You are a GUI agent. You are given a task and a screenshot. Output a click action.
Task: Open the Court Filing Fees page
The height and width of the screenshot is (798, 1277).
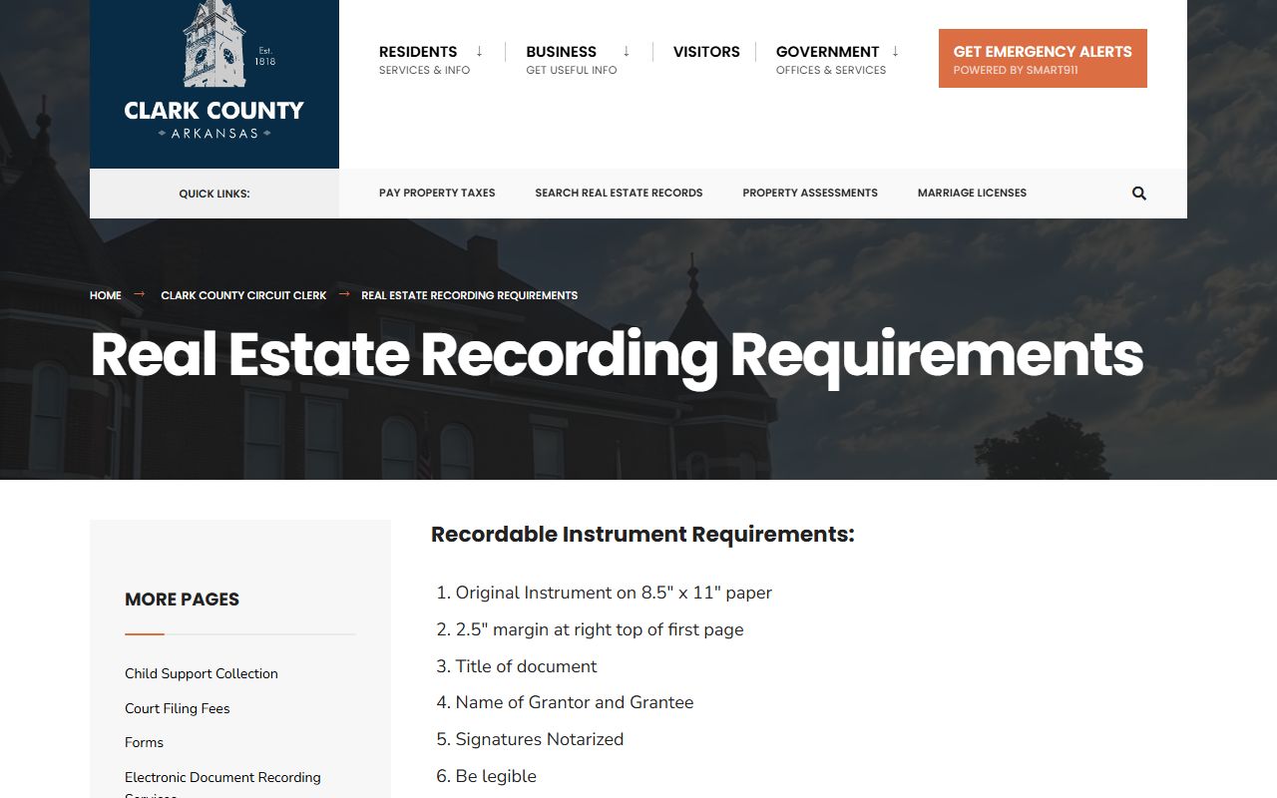pos(178,708)
